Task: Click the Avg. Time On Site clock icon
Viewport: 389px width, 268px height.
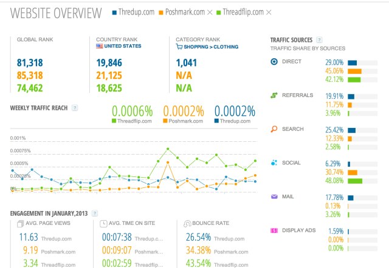Action: [x=103, y=224]
